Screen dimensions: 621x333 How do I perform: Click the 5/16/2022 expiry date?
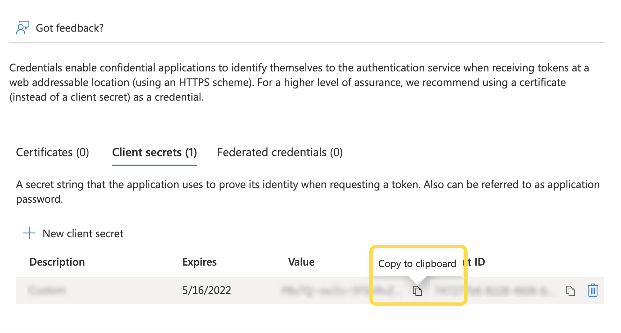click(206, 290)
